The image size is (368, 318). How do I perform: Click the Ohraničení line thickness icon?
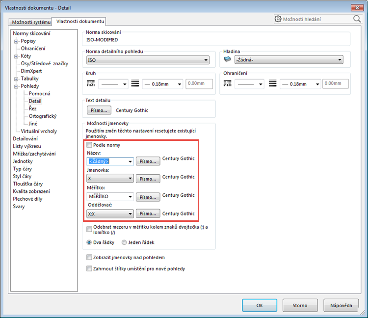click(x=272, y=83)
